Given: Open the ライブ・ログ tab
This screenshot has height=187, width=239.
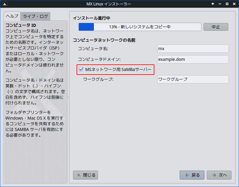Looking at the screenshot, I should coord(35,16).
